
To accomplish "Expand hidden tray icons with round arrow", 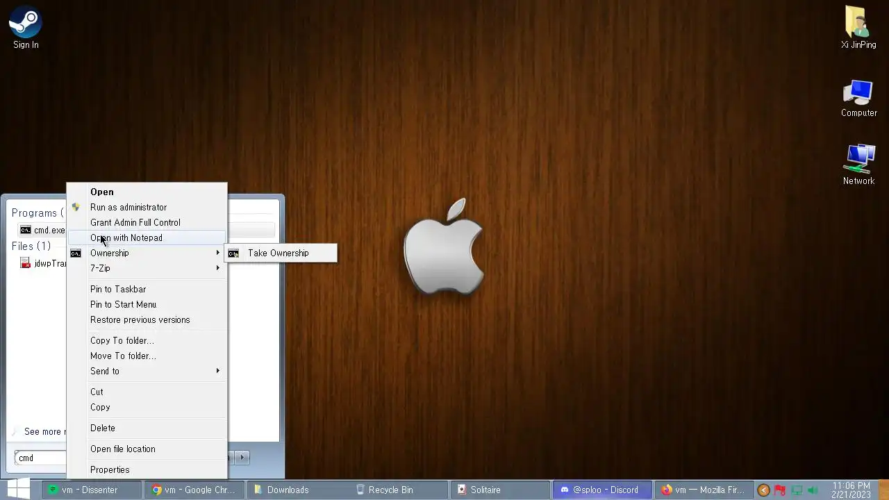I will click(763, 490).
